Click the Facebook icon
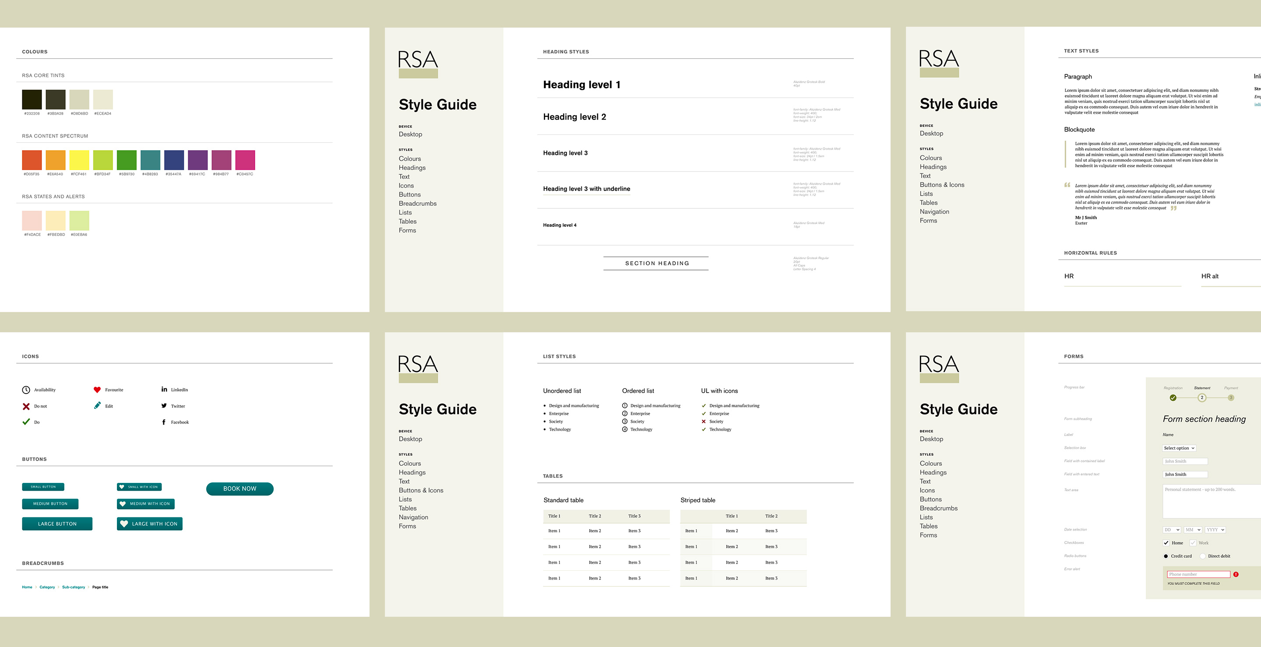The width and height of the screenshot is (1261, 647). click(x=163, y=422)
